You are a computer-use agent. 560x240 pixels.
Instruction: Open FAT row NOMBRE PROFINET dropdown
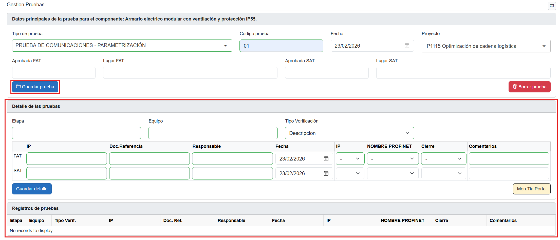click(x=392, y=159)
